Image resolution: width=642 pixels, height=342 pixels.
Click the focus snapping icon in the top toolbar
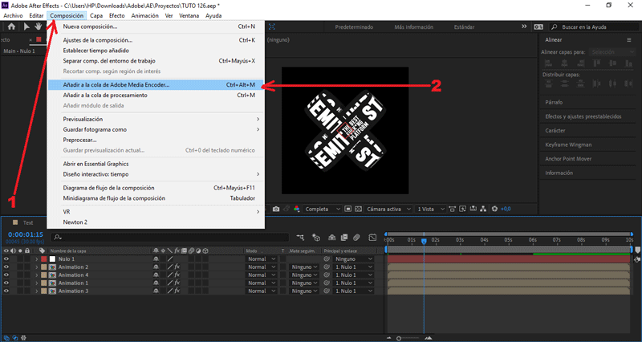point(272,26)
